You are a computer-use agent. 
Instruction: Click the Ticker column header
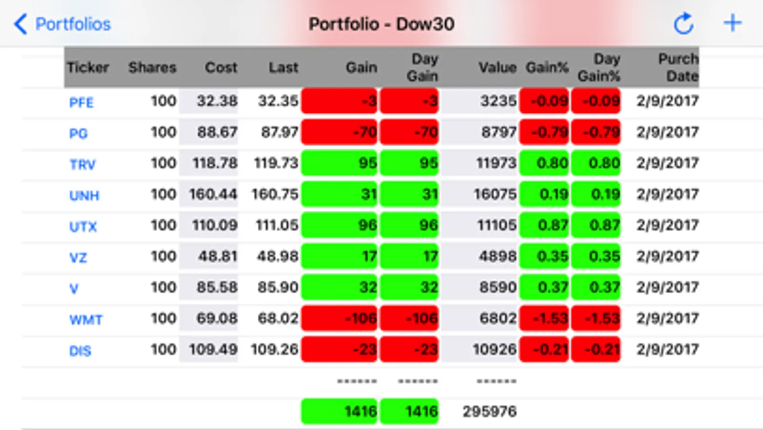(88, 67)
